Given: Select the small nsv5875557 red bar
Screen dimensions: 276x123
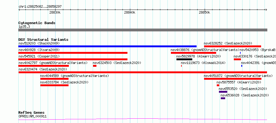Looking at the screenshot, I should (218, 85).
